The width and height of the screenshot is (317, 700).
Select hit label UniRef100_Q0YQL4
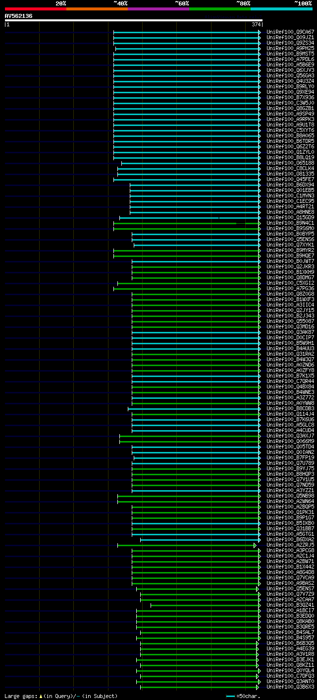[x=290, y=670]
